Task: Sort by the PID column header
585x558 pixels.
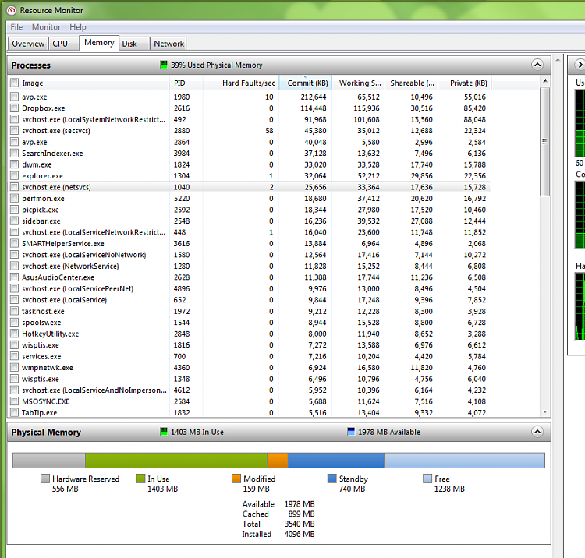Action: click(186, 83)
